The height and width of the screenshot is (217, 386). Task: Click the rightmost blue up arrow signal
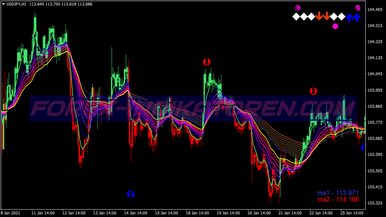[x=356, y=17]
